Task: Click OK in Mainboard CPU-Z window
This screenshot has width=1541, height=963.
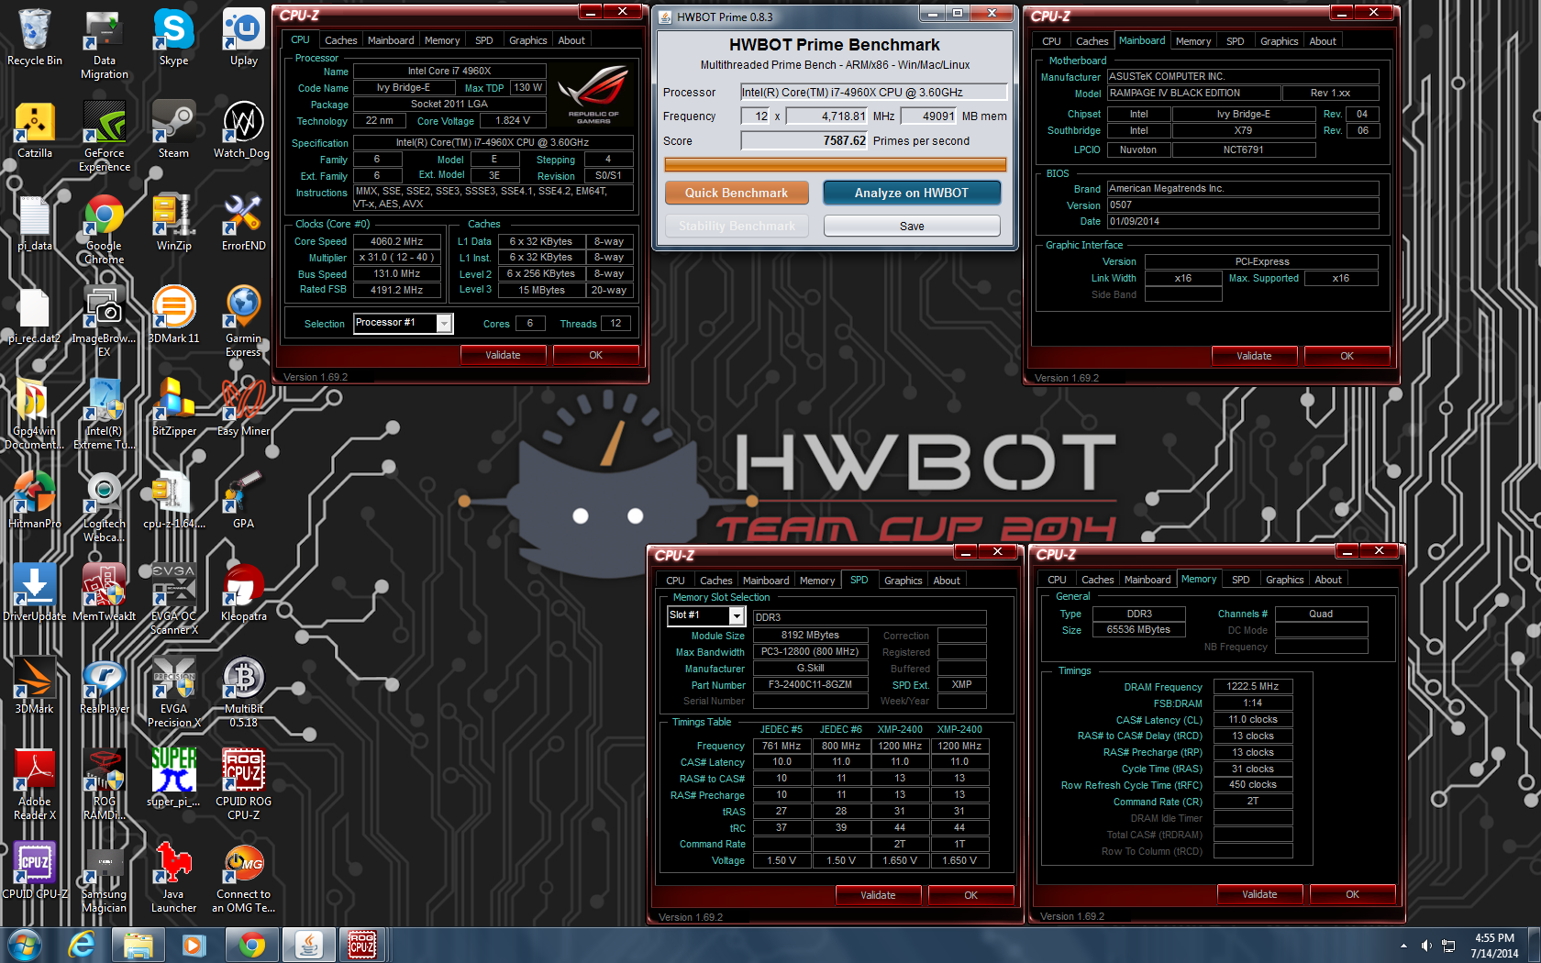Action: [1347, 356]
